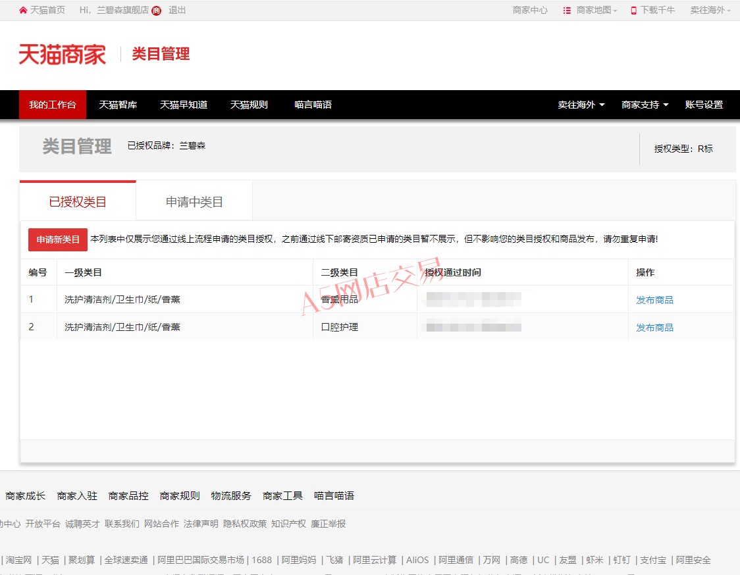Click footer link 商家品控

[128, 496]
